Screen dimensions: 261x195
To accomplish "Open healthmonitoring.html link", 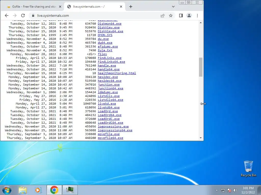I will (117, 73).
